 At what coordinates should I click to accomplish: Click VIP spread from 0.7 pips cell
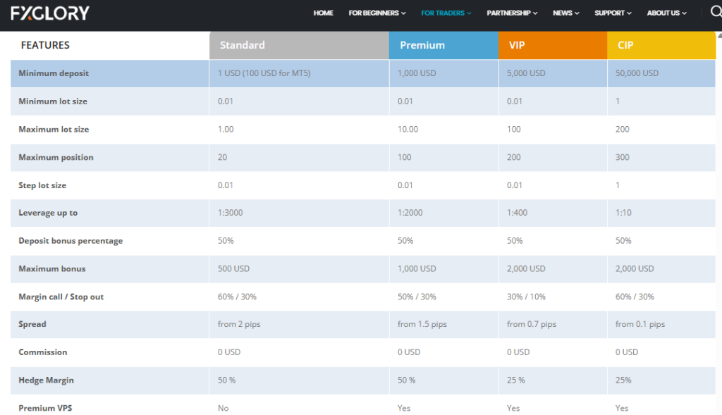pos(531,324)
